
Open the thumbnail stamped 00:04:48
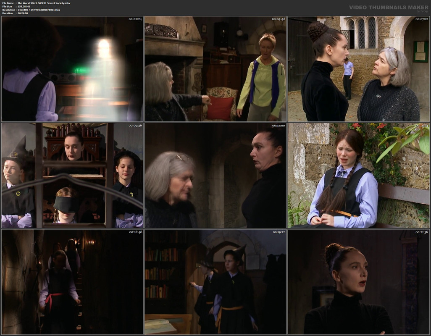click(215, 69)
